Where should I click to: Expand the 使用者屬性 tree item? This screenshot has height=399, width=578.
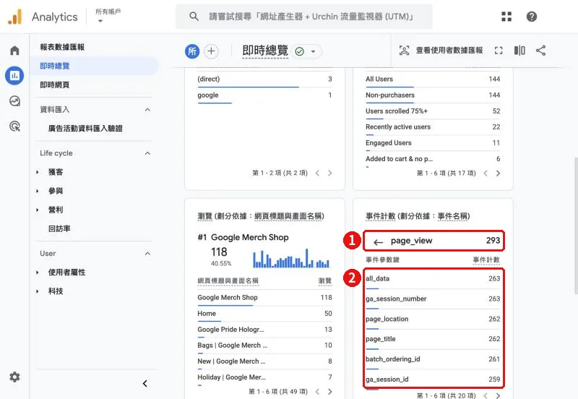tap(38, 273)
